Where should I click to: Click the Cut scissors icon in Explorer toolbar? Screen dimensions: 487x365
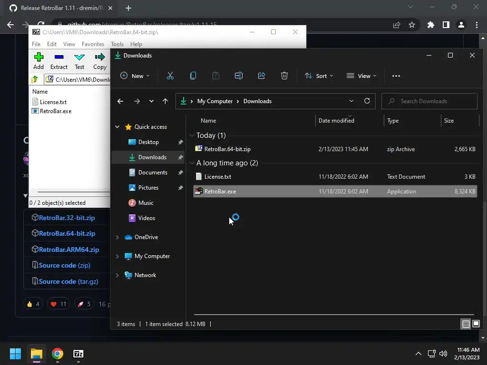coord(170,76)
